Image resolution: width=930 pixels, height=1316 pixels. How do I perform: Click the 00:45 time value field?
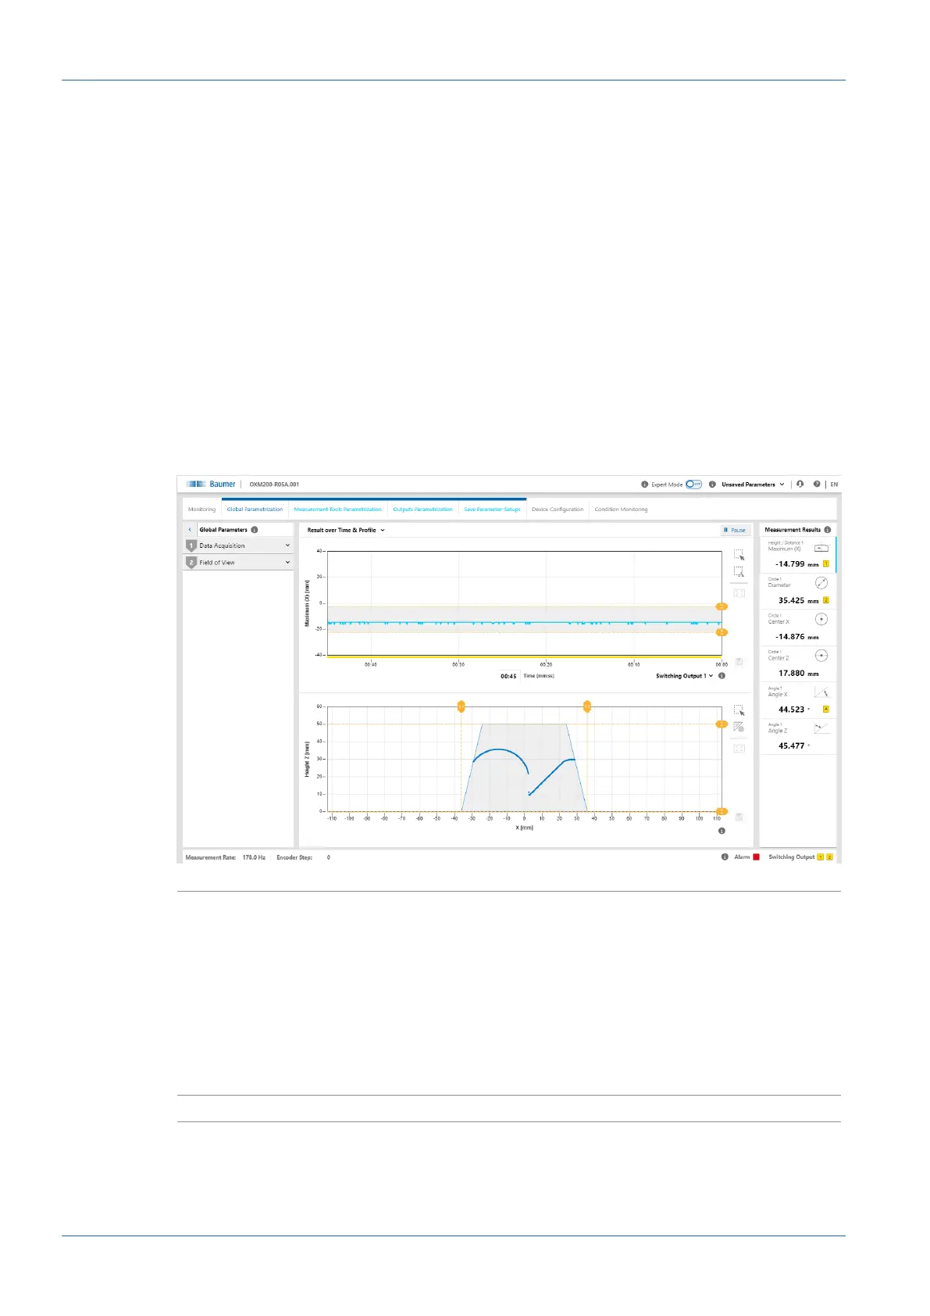click(508, 676)
